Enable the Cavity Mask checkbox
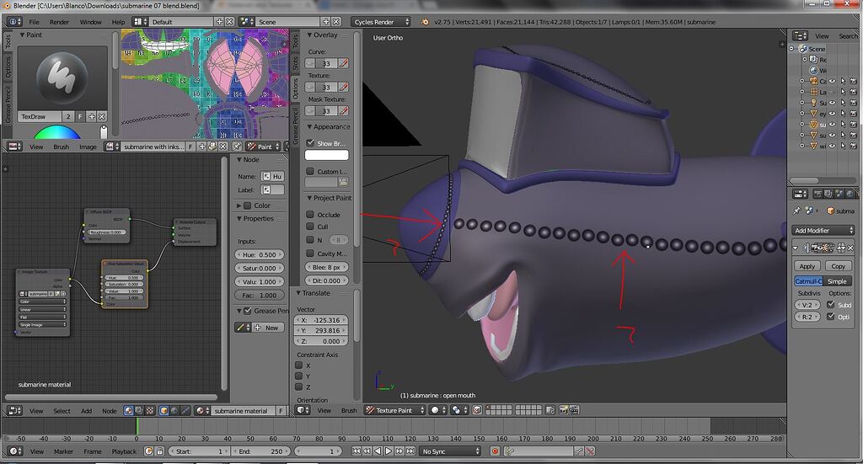Image resolution: width=863 pixels, height=464 pixels. pos(310,253)
